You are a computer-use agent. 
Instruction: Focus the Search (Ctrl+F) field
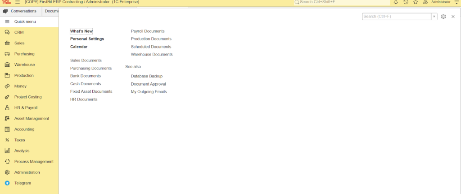[397, 17]
